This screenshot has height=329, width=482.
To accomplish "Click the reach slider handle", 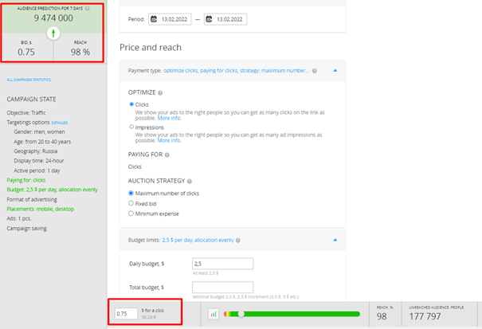I will (x=241, y=314).
